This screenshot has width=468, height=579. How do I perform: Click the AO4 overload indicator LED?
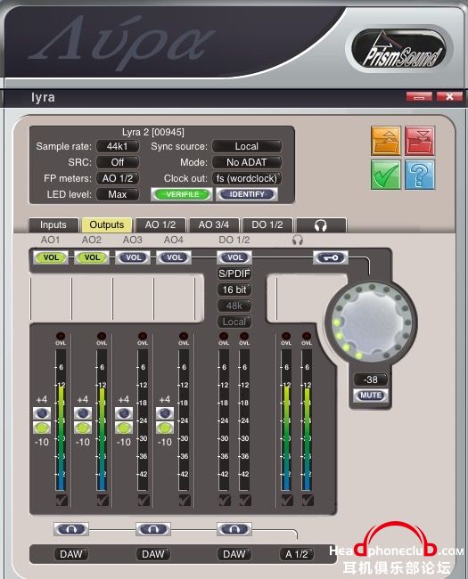184,336
